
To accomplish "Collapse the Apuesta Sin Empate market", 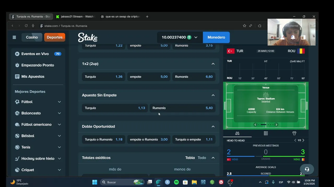I will point(213,95).
